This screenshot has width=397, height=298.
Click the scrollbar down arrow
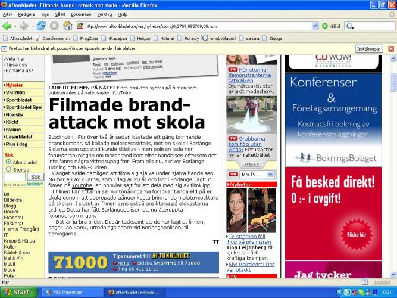(x=393, y=274)
